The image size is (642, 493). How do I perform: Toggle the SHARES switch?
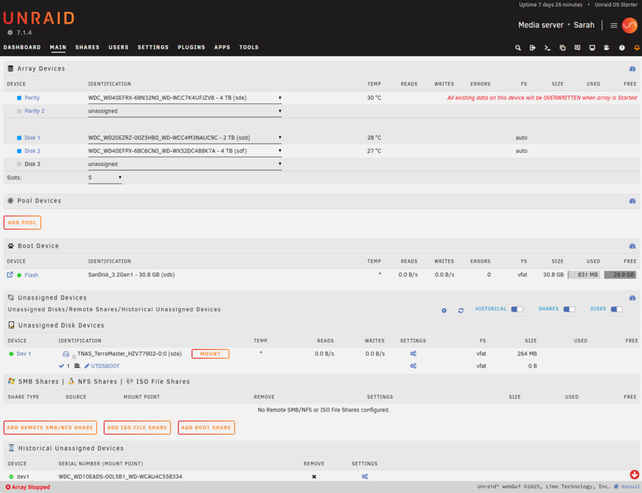(569, 309)
